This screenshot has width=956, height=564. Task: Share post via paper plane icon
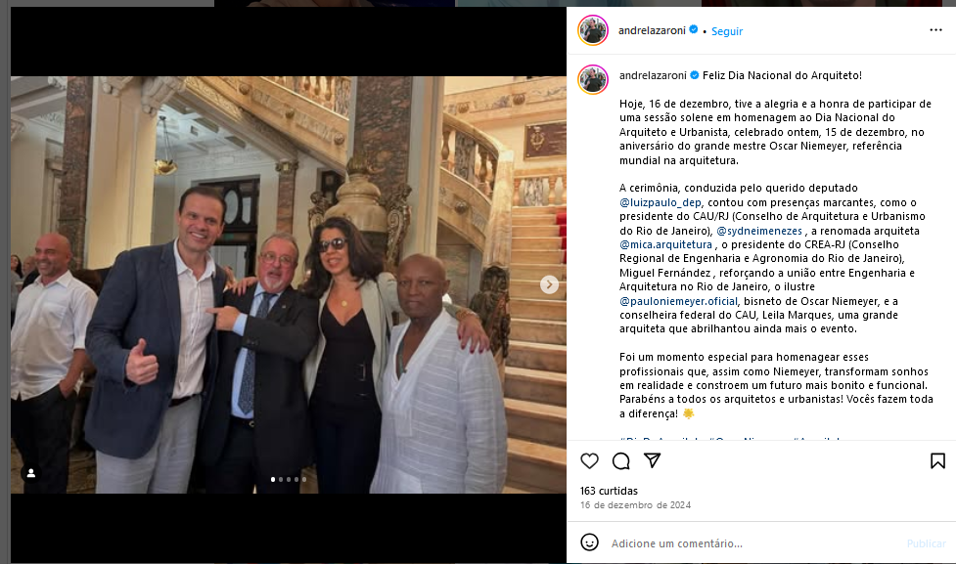pos(653,460)
